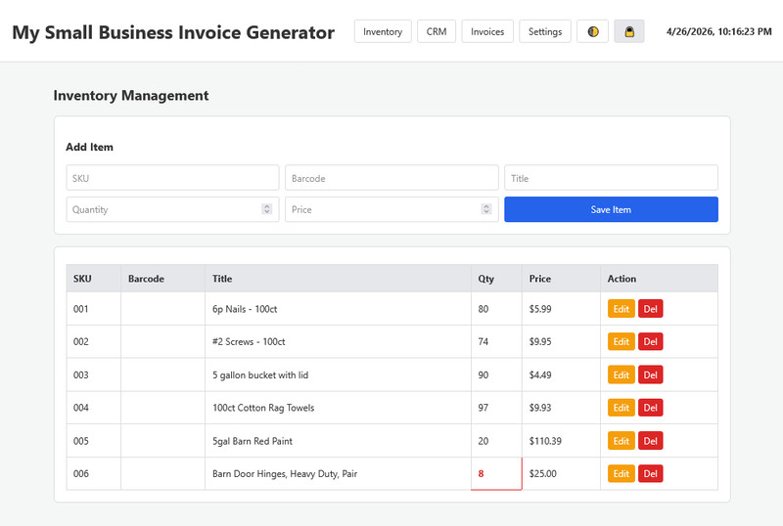Open the CRM tab
Image resolution: width=783 pixels, height=526 pixels.
437,31
